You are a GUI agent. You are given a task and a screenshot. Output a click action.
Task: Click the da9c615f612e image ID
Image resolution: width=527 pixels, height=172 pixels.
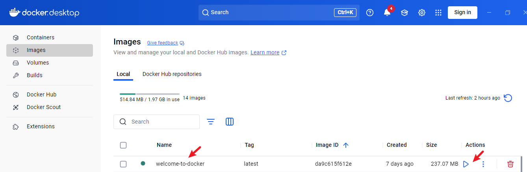[333, 164]
